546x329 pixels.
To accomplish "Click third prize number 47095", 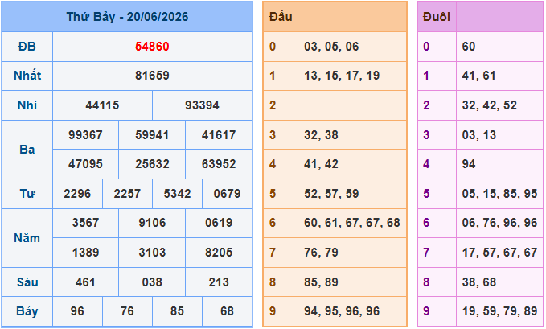I will pos(85,164).
